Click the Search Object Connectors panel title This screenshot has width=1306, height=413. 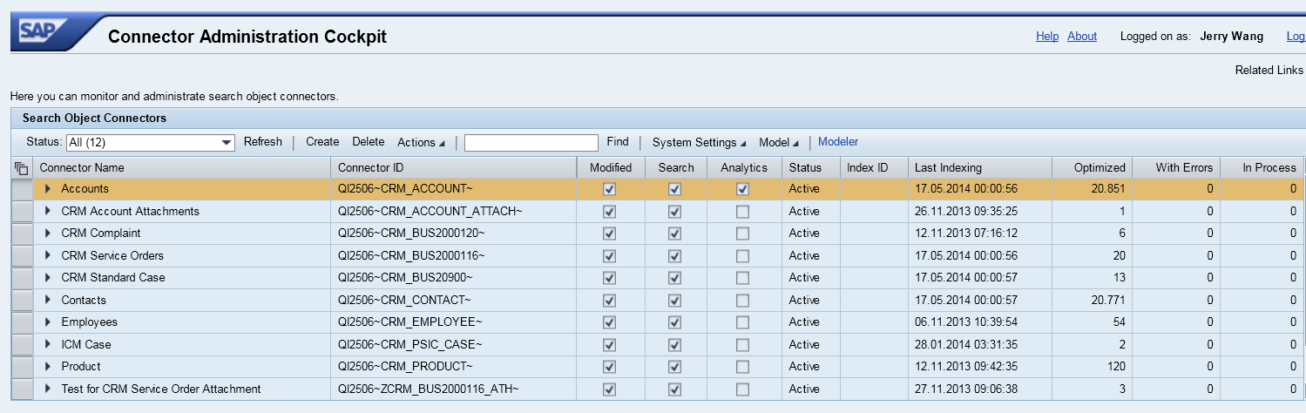(94, 118)
